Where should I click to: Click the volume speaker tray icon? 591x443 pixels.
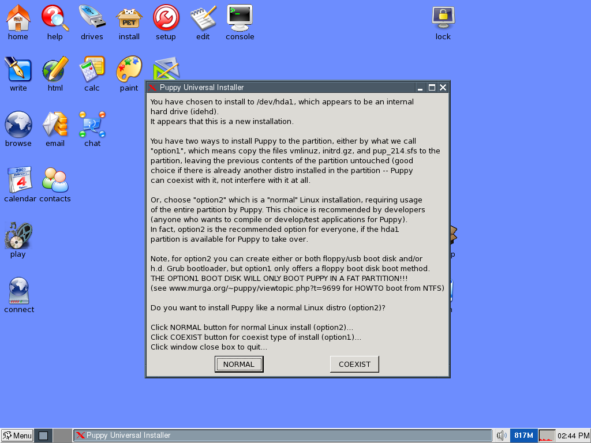tap(501, 436)
